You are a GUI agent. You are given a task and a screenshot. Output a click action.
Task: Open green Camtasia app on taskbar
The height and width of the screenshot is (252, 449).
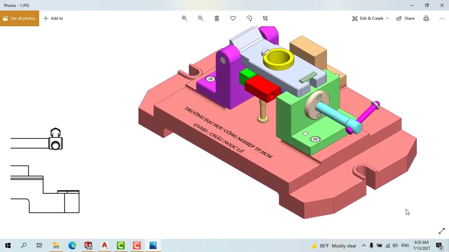click(x=121, y=246)
